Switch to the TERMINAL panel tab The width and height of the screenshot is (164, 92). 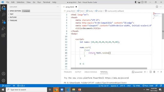pos(104,72)
